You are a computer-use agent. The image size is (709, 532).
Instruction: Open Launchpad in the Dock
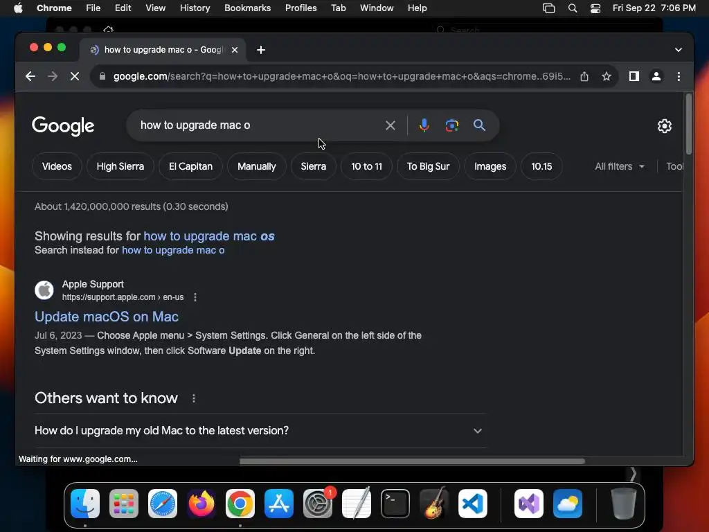point(124,504)
